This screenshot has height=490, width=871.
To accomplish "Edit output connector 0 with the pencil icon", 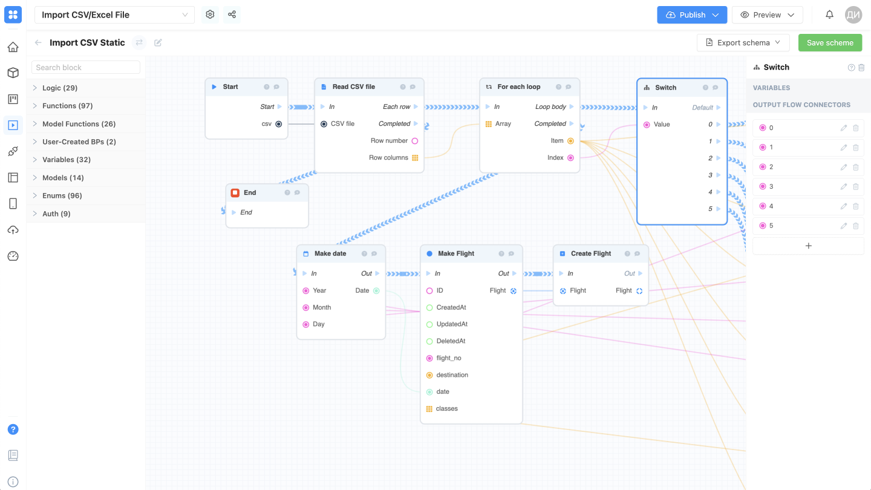I will 844,128.
